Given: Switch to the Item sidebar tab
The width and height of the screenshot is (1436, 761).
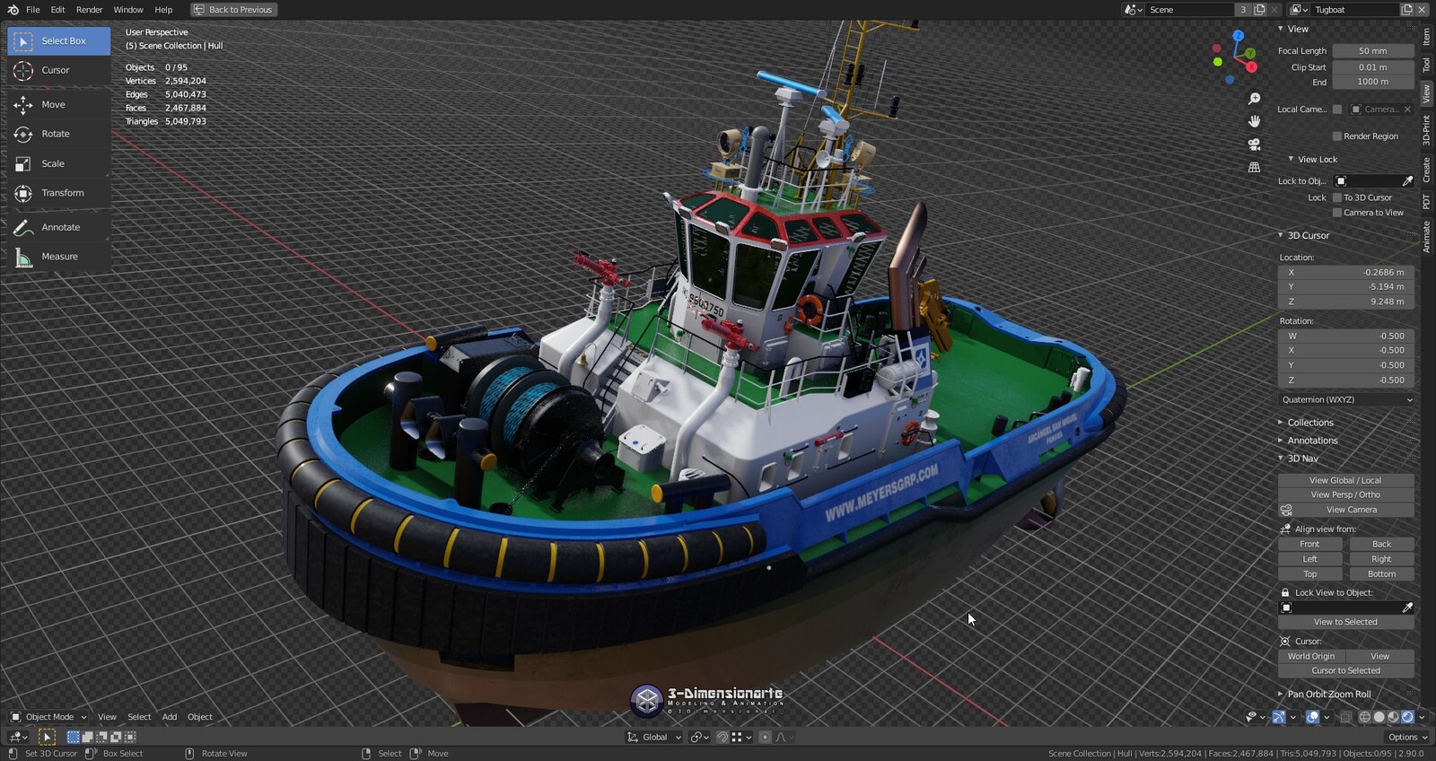Looking at the screenshot, I should [x=1426, y=37].
